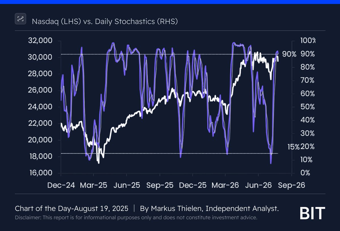
Task: Click the Jun-25 date label
Action: pos(127,185)
